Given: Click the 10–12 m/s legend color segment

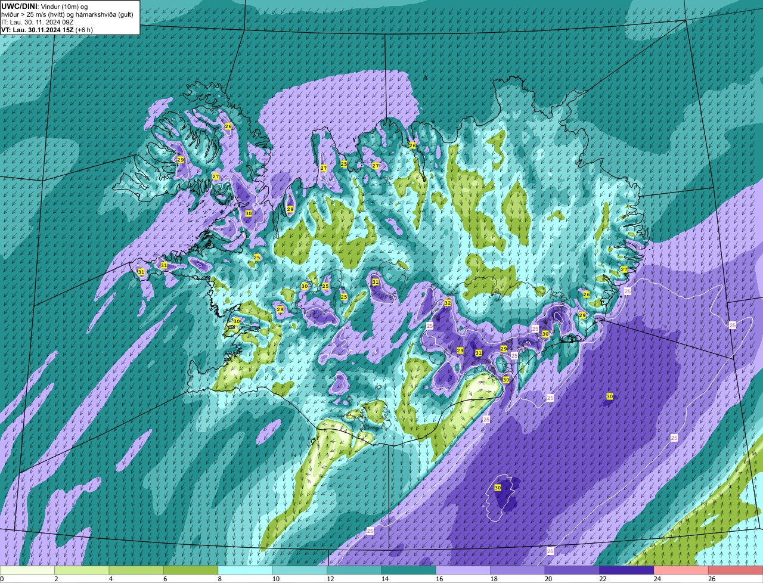Looking at the screenshot, I should (x=300, y=570).
